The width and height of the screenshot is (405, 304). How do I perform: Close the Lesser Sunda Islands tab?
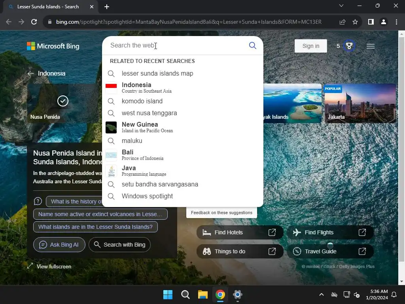92,7
